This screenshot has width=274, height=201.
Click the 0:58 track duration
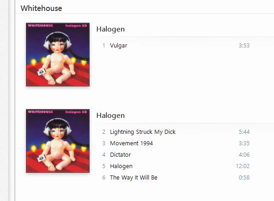coord(244,178)
